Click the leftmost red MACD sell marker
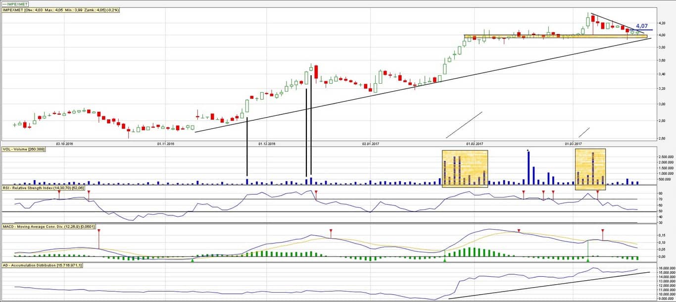The height and width of the screenshot is (302, 676). [x=98, y=231]
